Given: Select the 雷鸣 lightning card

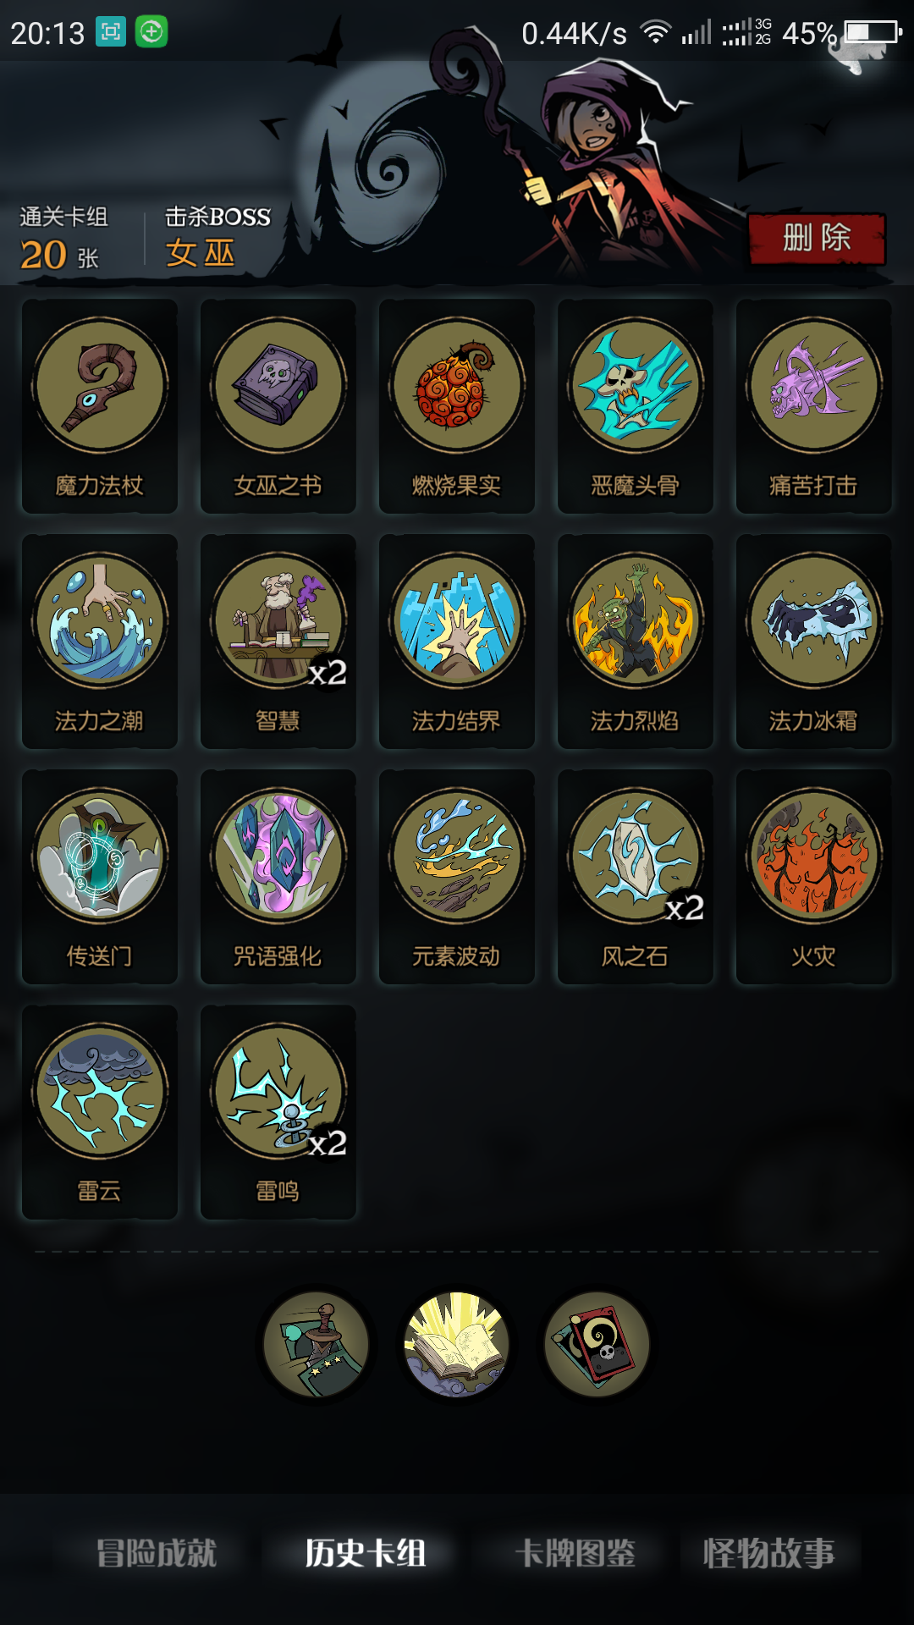Looking at the screenshot, I should 278,1112.
